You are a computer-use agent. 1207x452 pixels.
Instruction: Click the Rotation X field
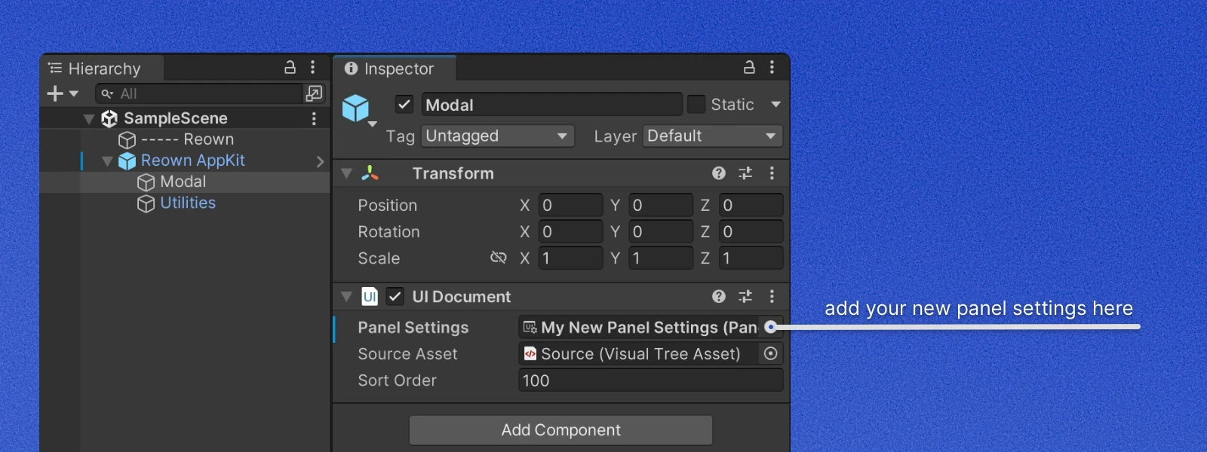[570, 231]
